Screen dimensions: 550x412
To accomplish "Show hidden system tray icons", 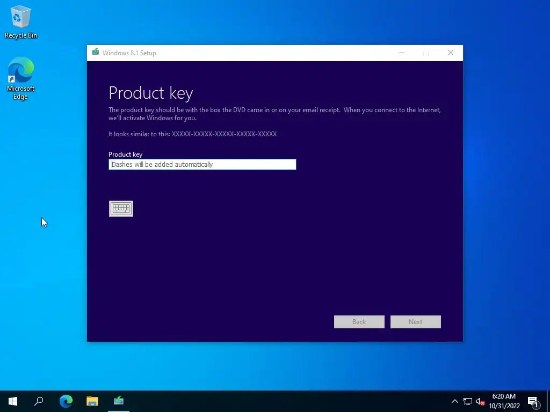I will (x=454, y=401).
